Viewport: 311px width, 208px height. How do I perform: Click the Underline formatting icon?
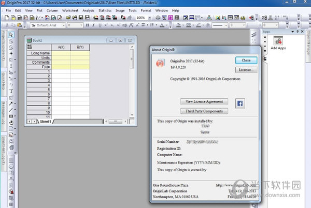100,24
